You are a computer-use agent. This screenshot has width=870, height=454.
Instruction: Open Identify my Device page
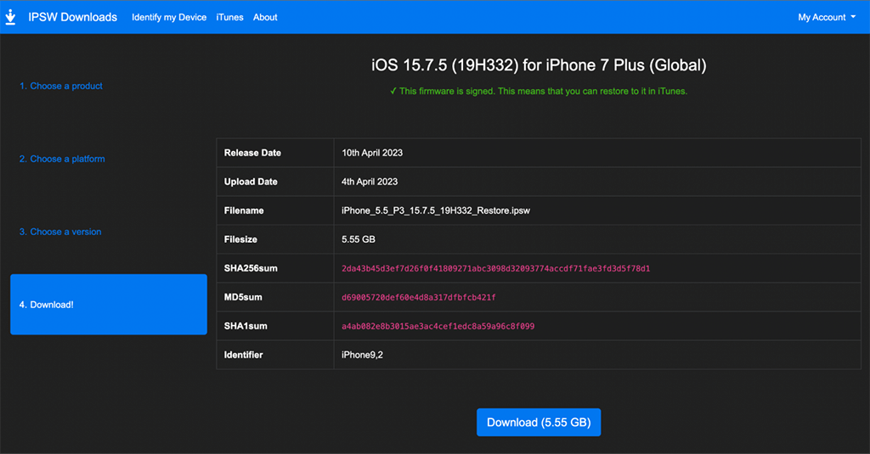pos(169,17)
